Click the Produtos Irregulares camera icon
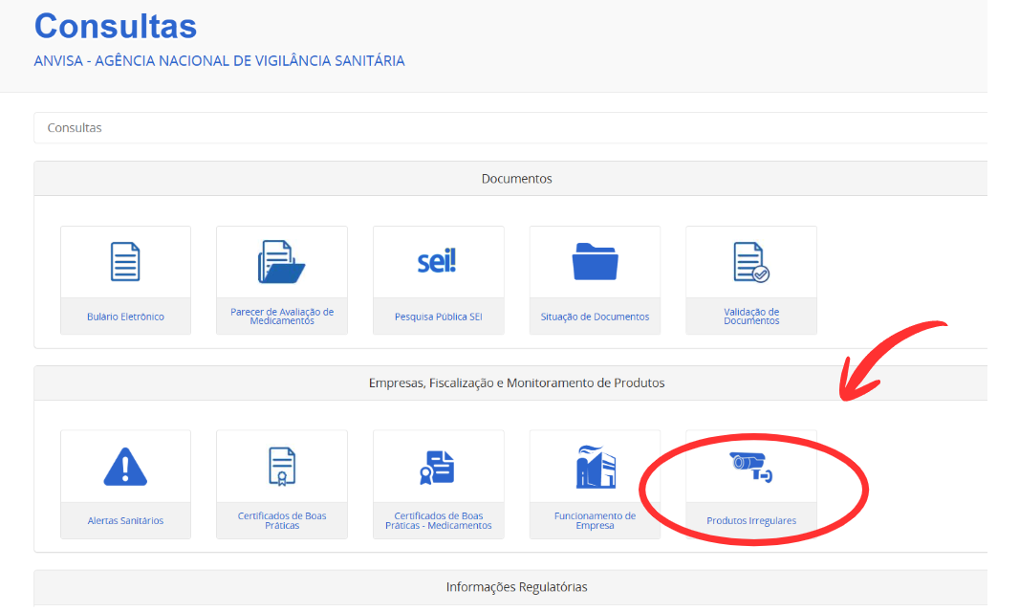The height and width of the screenshot is (612, 1019). (751, 467)
